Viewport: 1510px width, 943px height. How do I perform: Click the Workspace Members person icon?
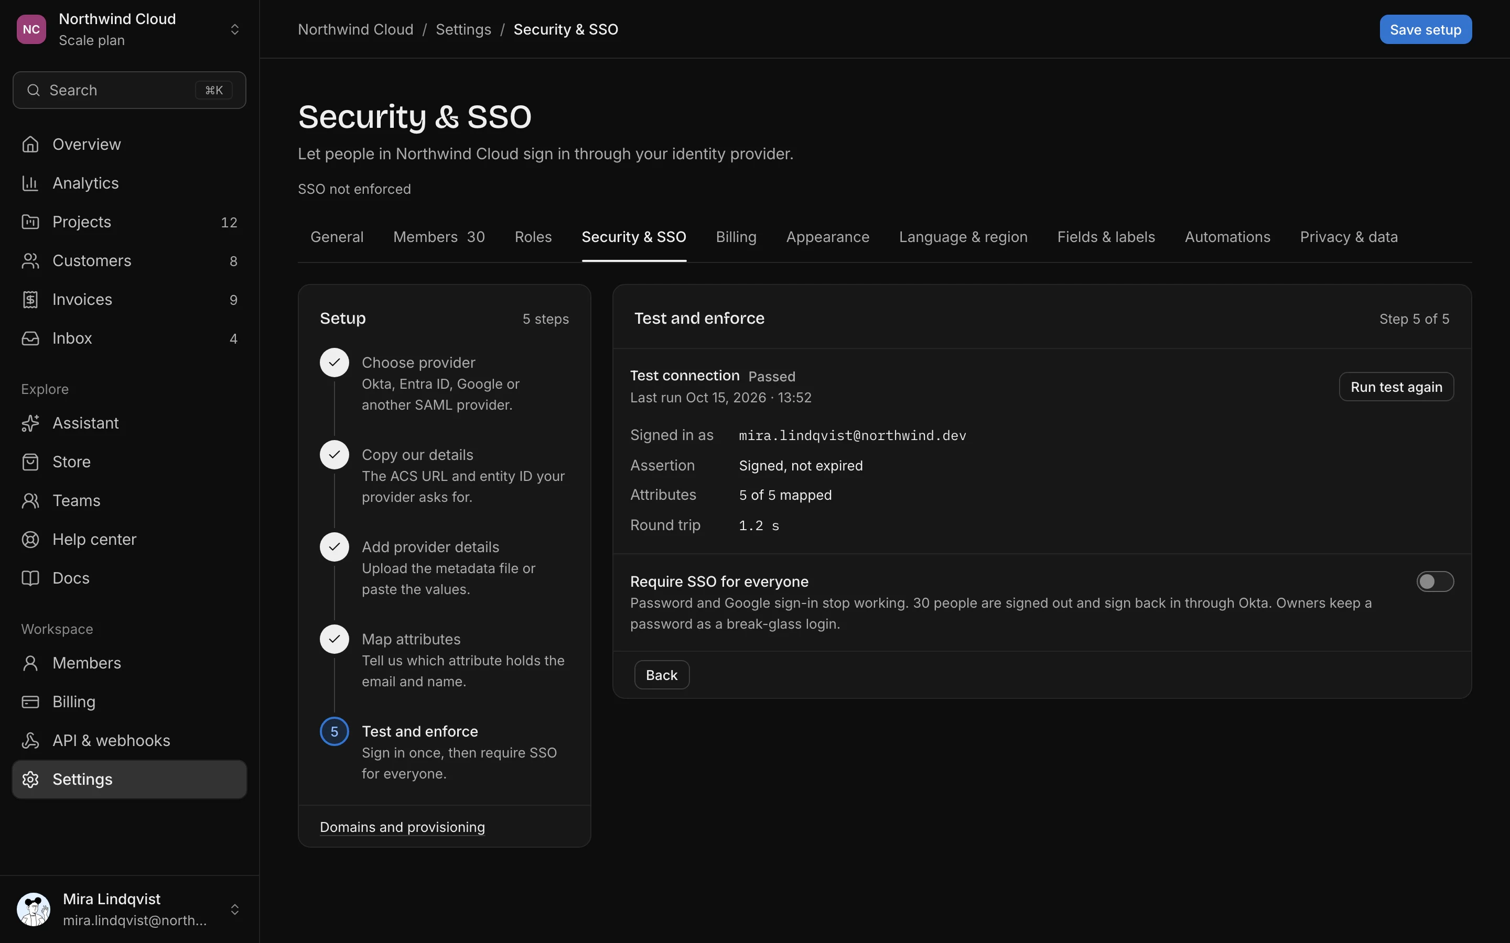[30, 663]
